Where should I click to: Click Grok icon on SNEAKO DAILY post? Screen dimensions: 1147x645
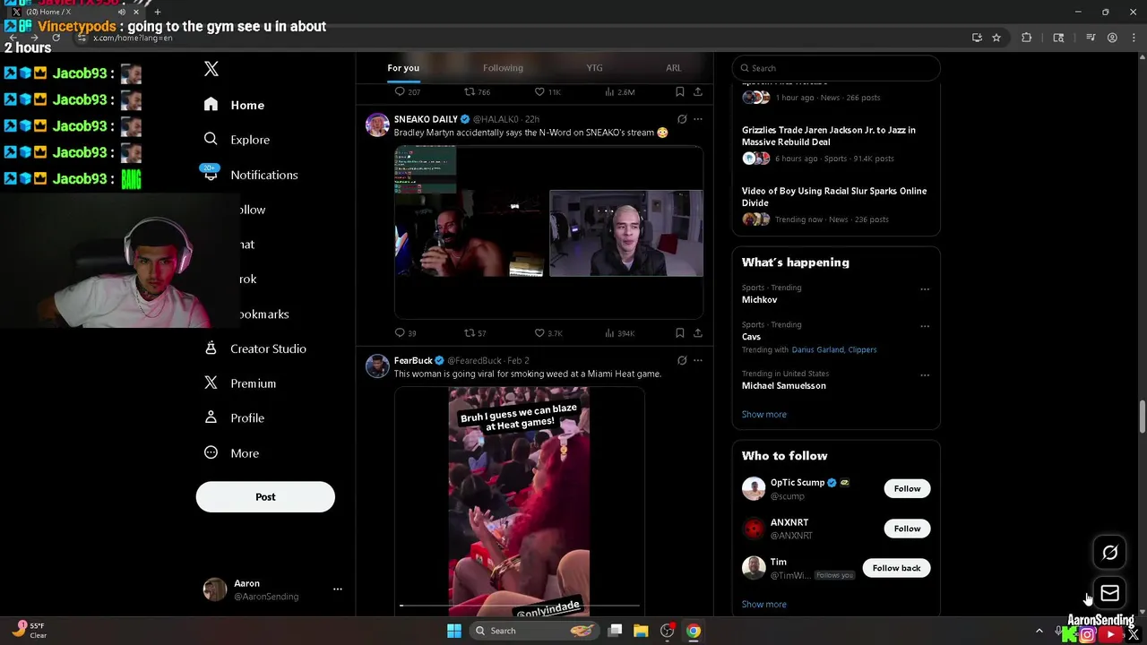coord(682,119)
